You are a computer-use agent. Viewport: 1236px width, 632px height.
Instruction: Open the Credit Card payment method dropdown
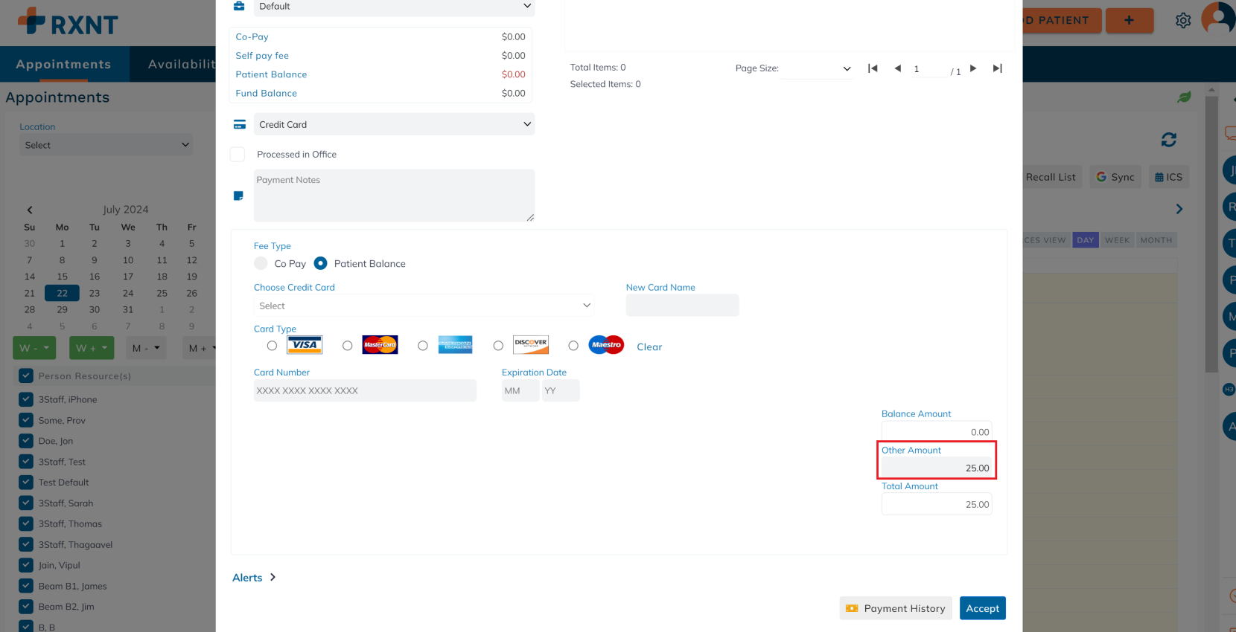pos(394,124)
